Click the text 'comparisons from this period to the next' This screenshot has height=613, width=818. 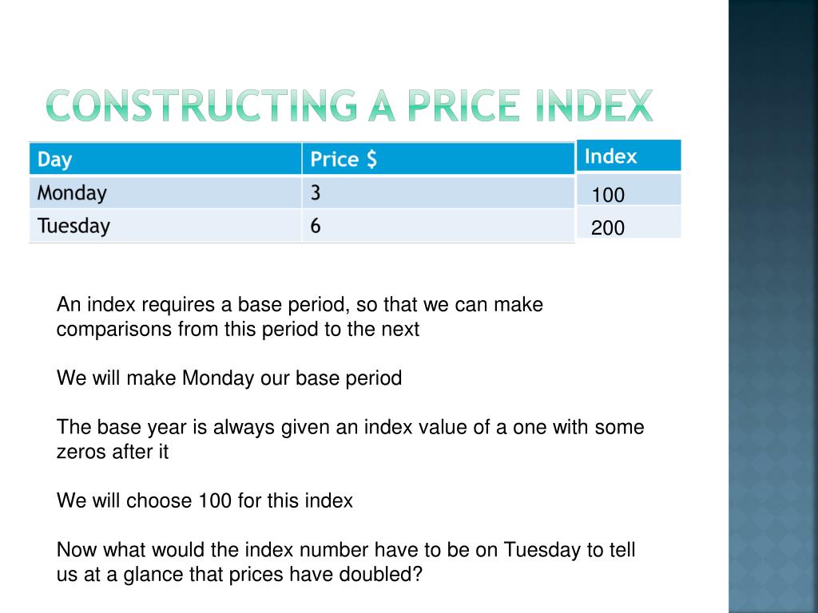tap(238, 330)
